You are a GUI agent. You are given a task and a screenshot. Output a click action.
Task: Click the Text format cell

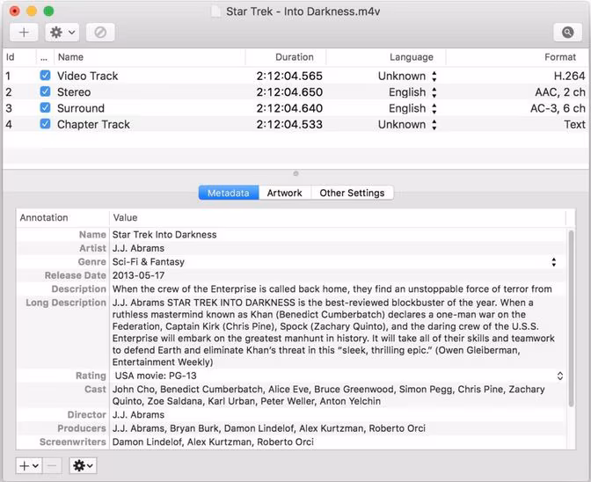(575, 125)
